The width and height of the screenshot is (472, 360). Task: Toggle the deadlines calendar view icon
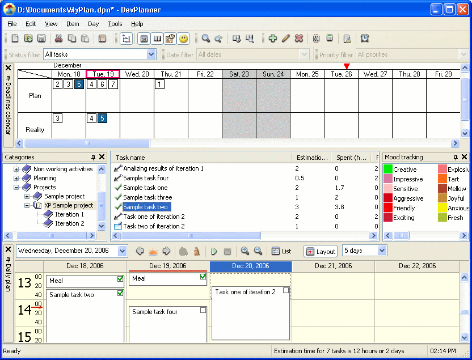click(x=144, y=39)
